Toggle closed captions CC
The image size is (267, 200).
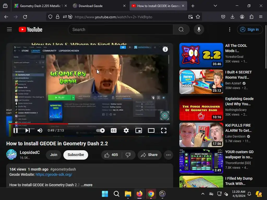(x=114, y=130)
